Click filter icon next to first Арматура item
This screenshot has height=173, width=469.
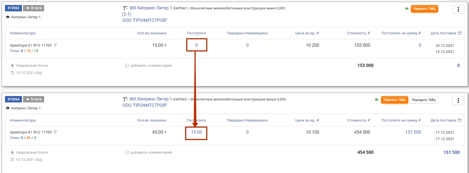coord(55,45)
